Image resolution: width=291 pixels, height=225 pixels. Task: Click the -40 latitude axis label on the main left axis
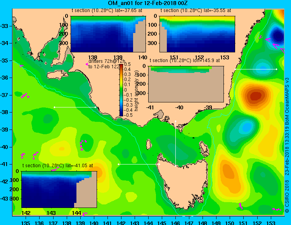pos(4,147)
